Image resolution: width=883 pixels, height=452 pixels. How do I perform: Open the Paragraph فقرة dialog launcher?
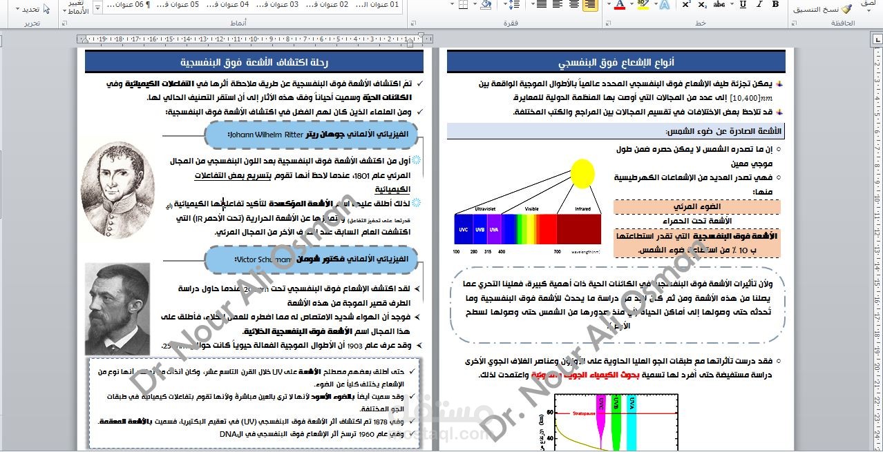tap(412, 23)
